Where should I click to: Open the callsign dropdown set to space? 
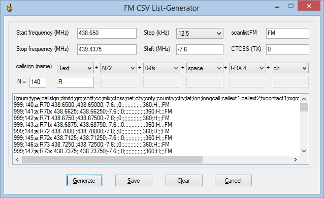(x=205, y=68)
